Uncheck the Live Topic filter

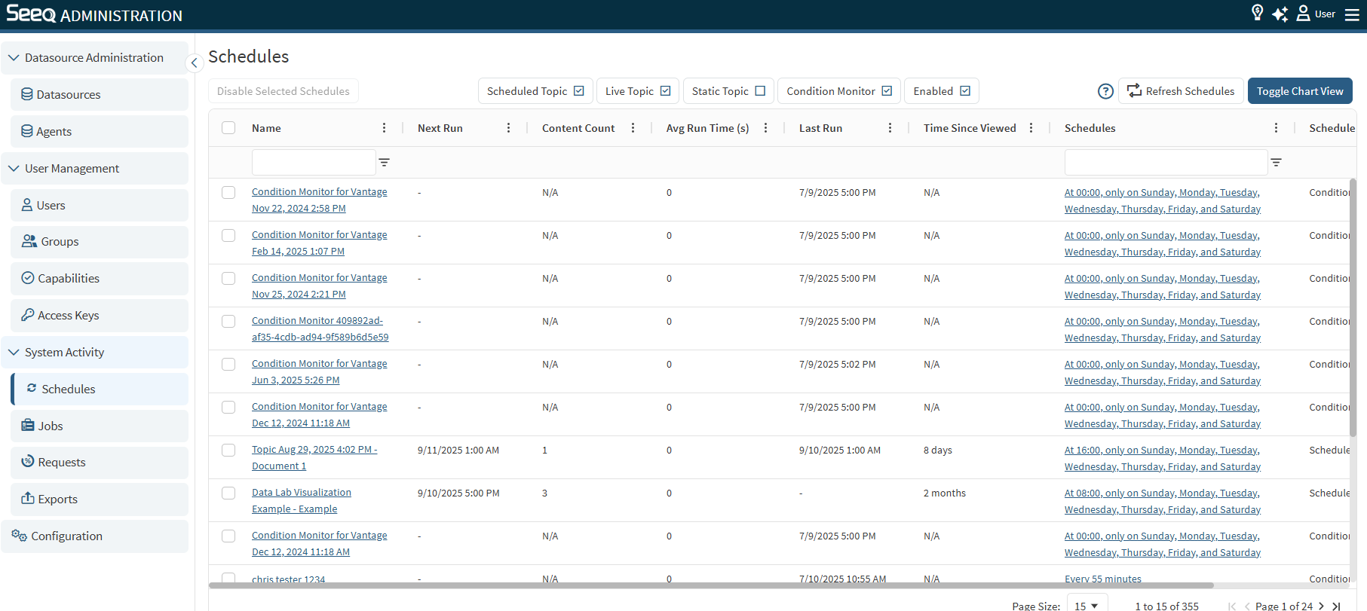(665, 91)
